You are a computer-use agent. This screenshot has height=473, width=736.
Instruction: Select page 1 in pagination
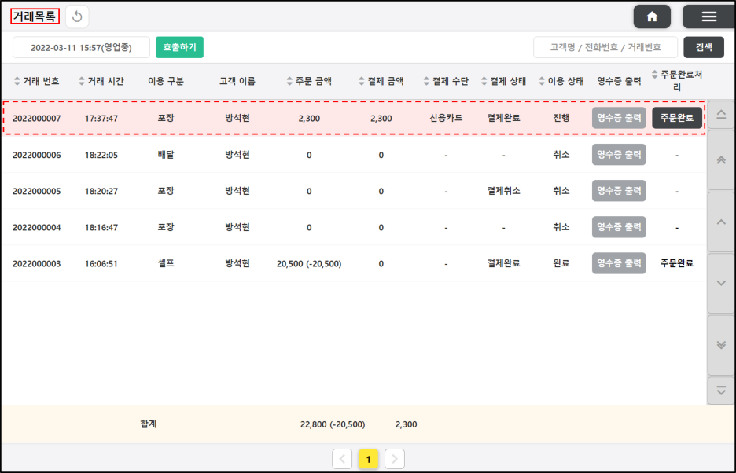pyautogui.click(x=369, y=459)
